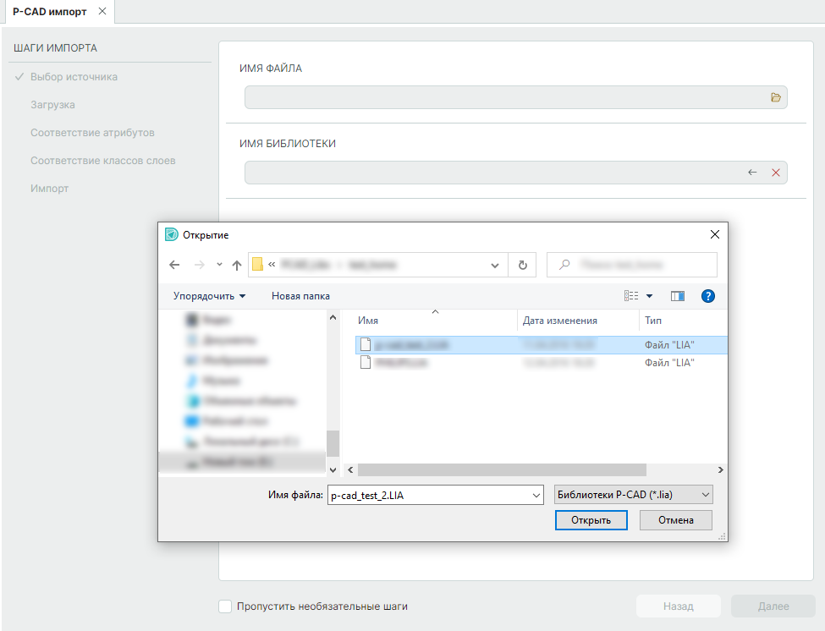Screen dimensions: 825x631
Task: Open the "Библиотеки P-CAD (*.lia)" file type dropdown
Action: (x=632, y=495)
